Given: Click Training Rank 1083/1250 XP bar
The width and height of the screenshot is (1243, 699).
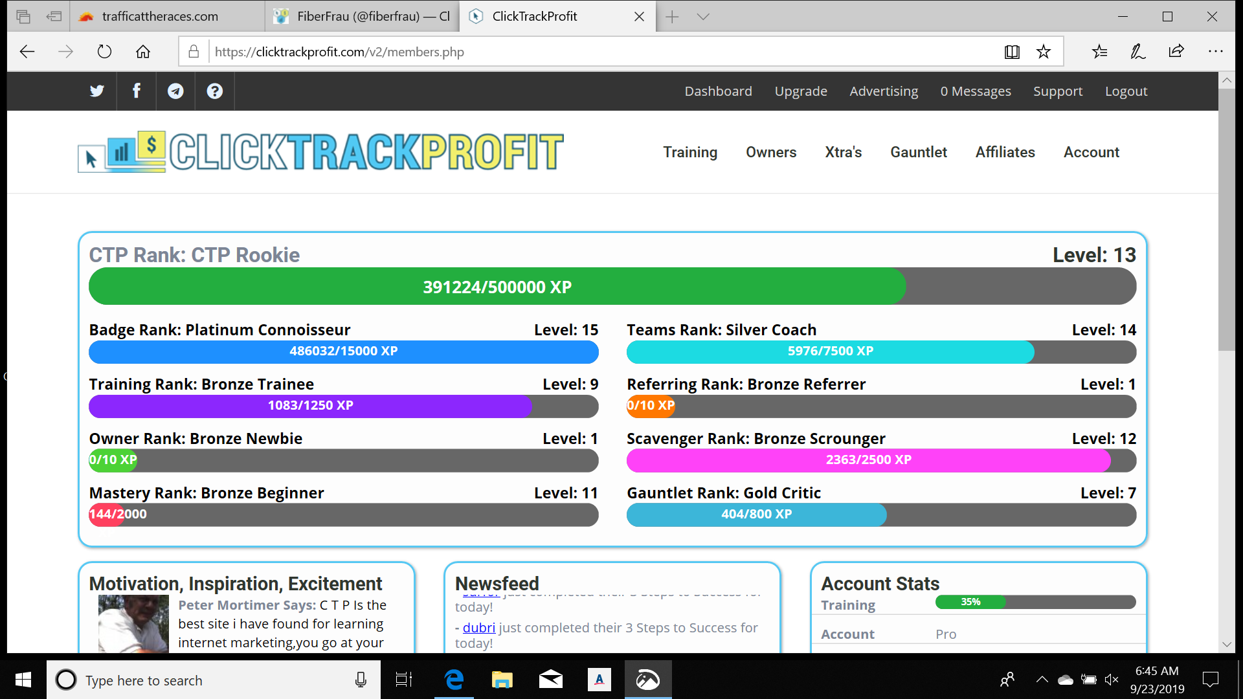Looking at the screenshot, I should tap(344, 406).
